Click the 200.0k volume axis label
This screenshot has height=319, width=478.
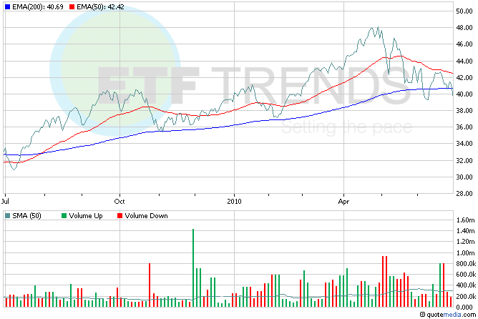pos(466,296)
